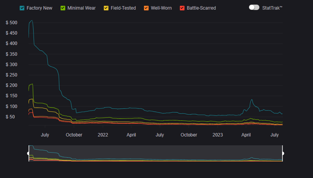The height and width of the screenshot is (178, 313).
Task: Click the middle of the range navigator preview
Action: click(x=156, y=153)
